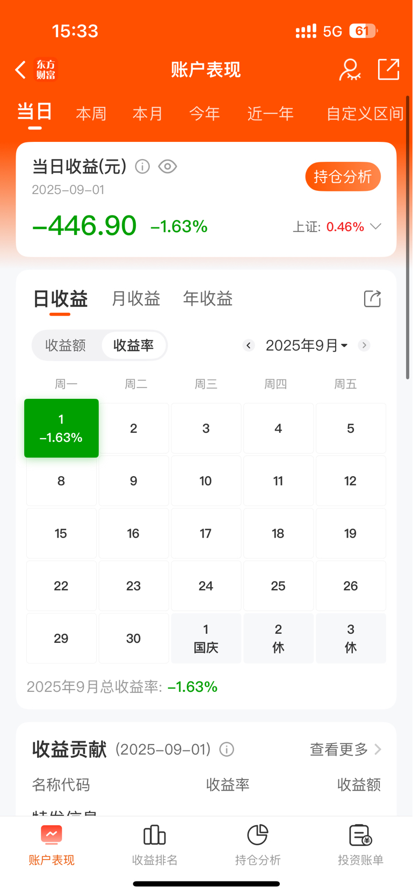Switch to the 本周 tab
413x895 pixels.
click(x=91, y=113)
